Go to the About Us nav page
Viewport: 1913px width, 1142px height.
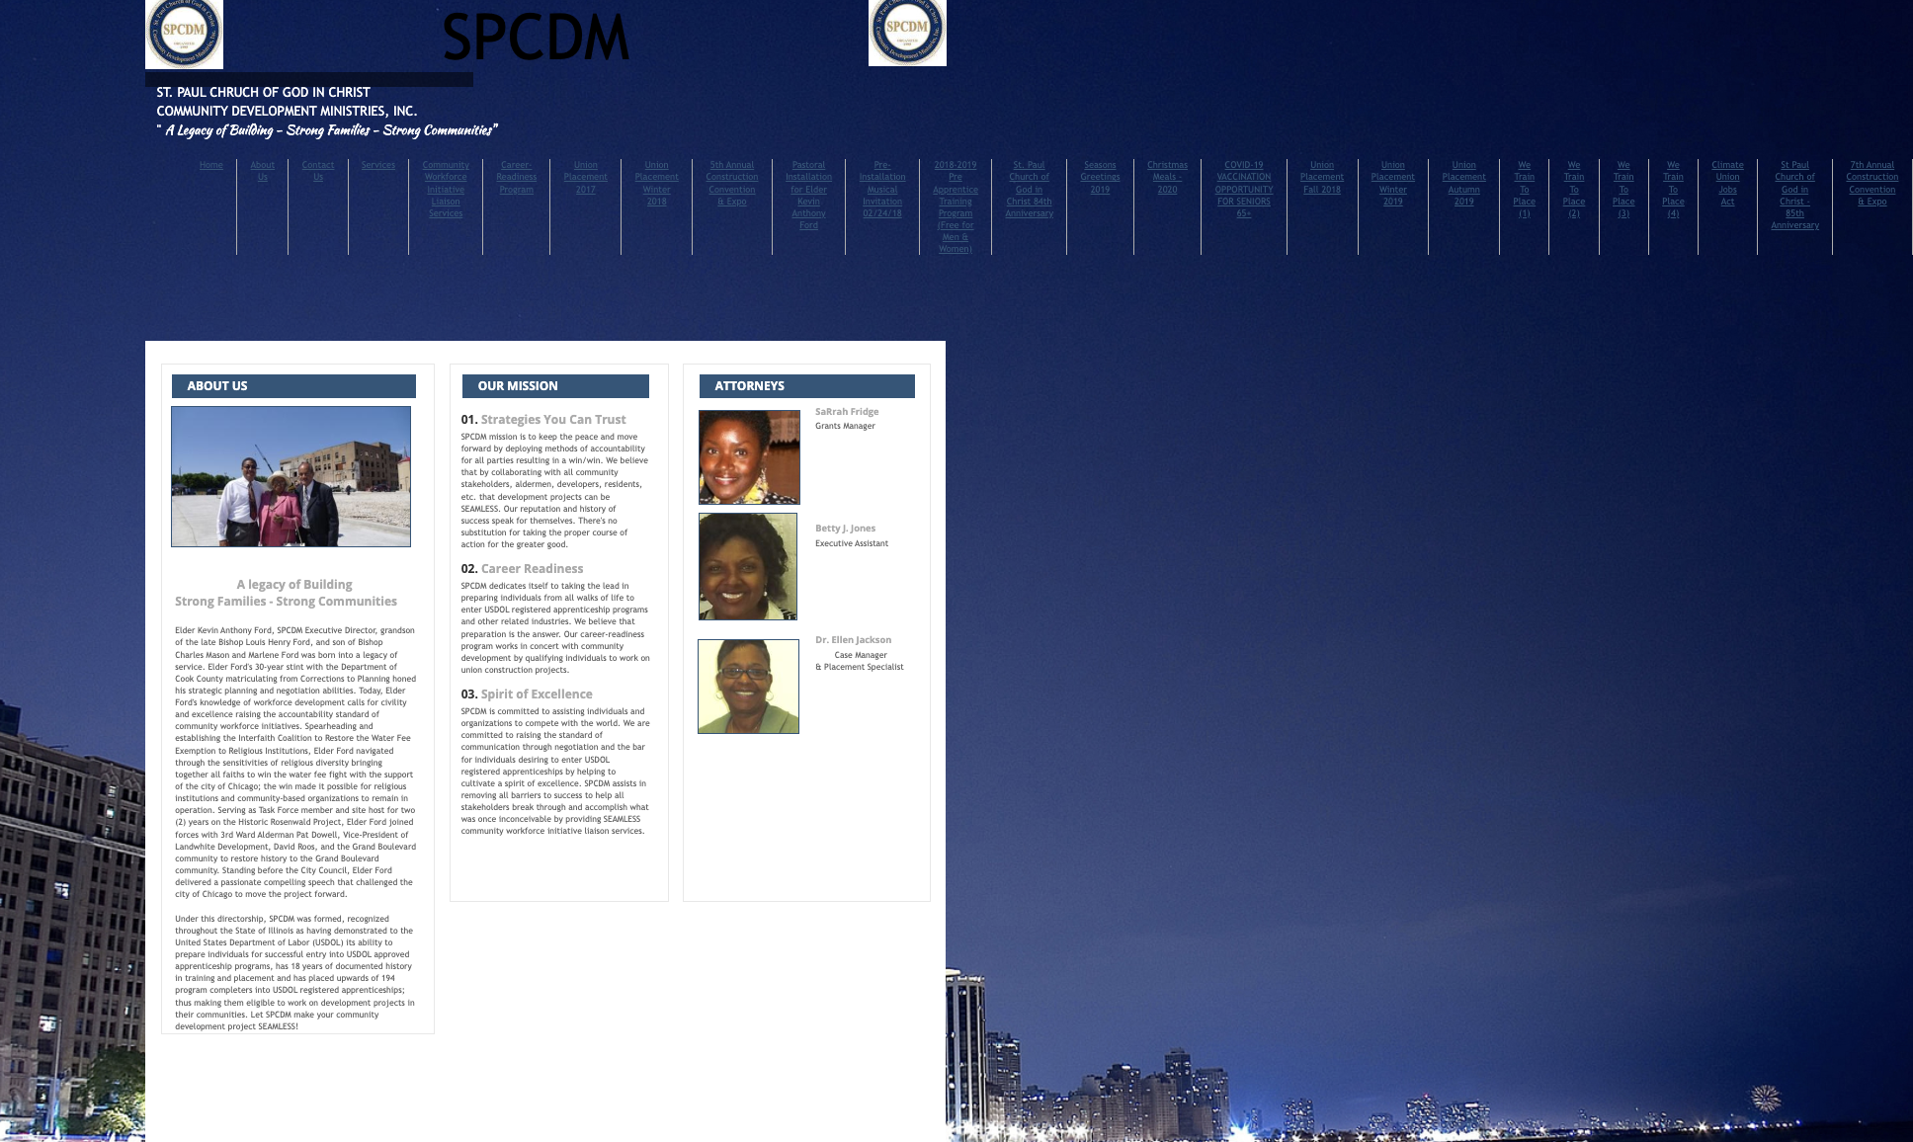[263, 171]
